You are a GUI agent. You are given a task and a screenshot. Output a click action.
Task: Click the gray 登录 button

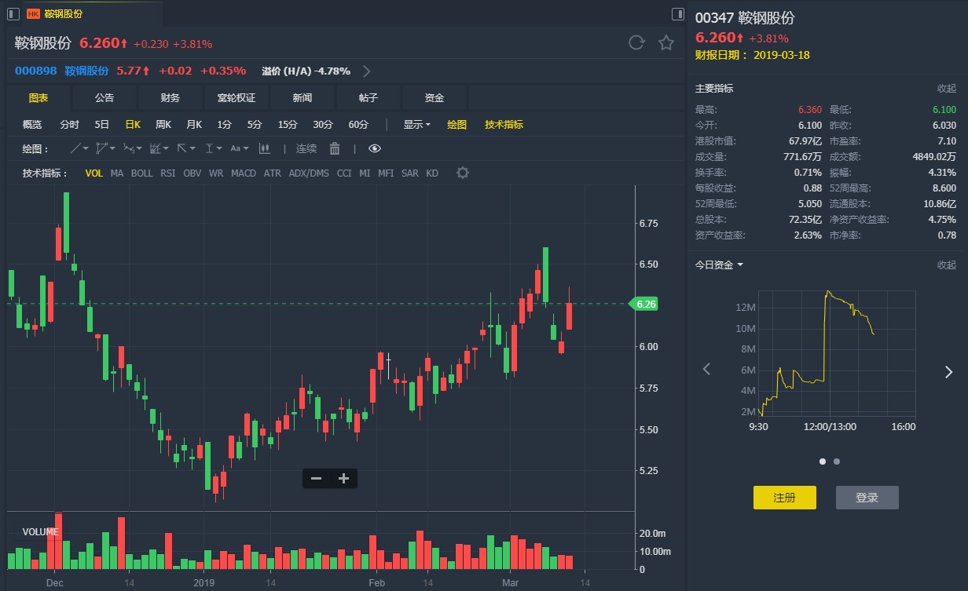[867, 498]
